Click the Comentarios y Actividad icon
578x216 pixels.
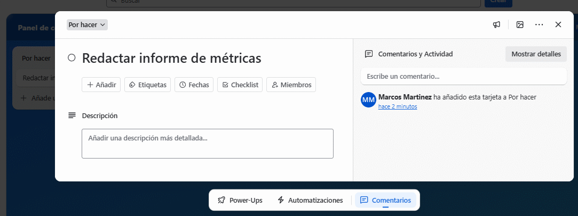coord(368,54)
